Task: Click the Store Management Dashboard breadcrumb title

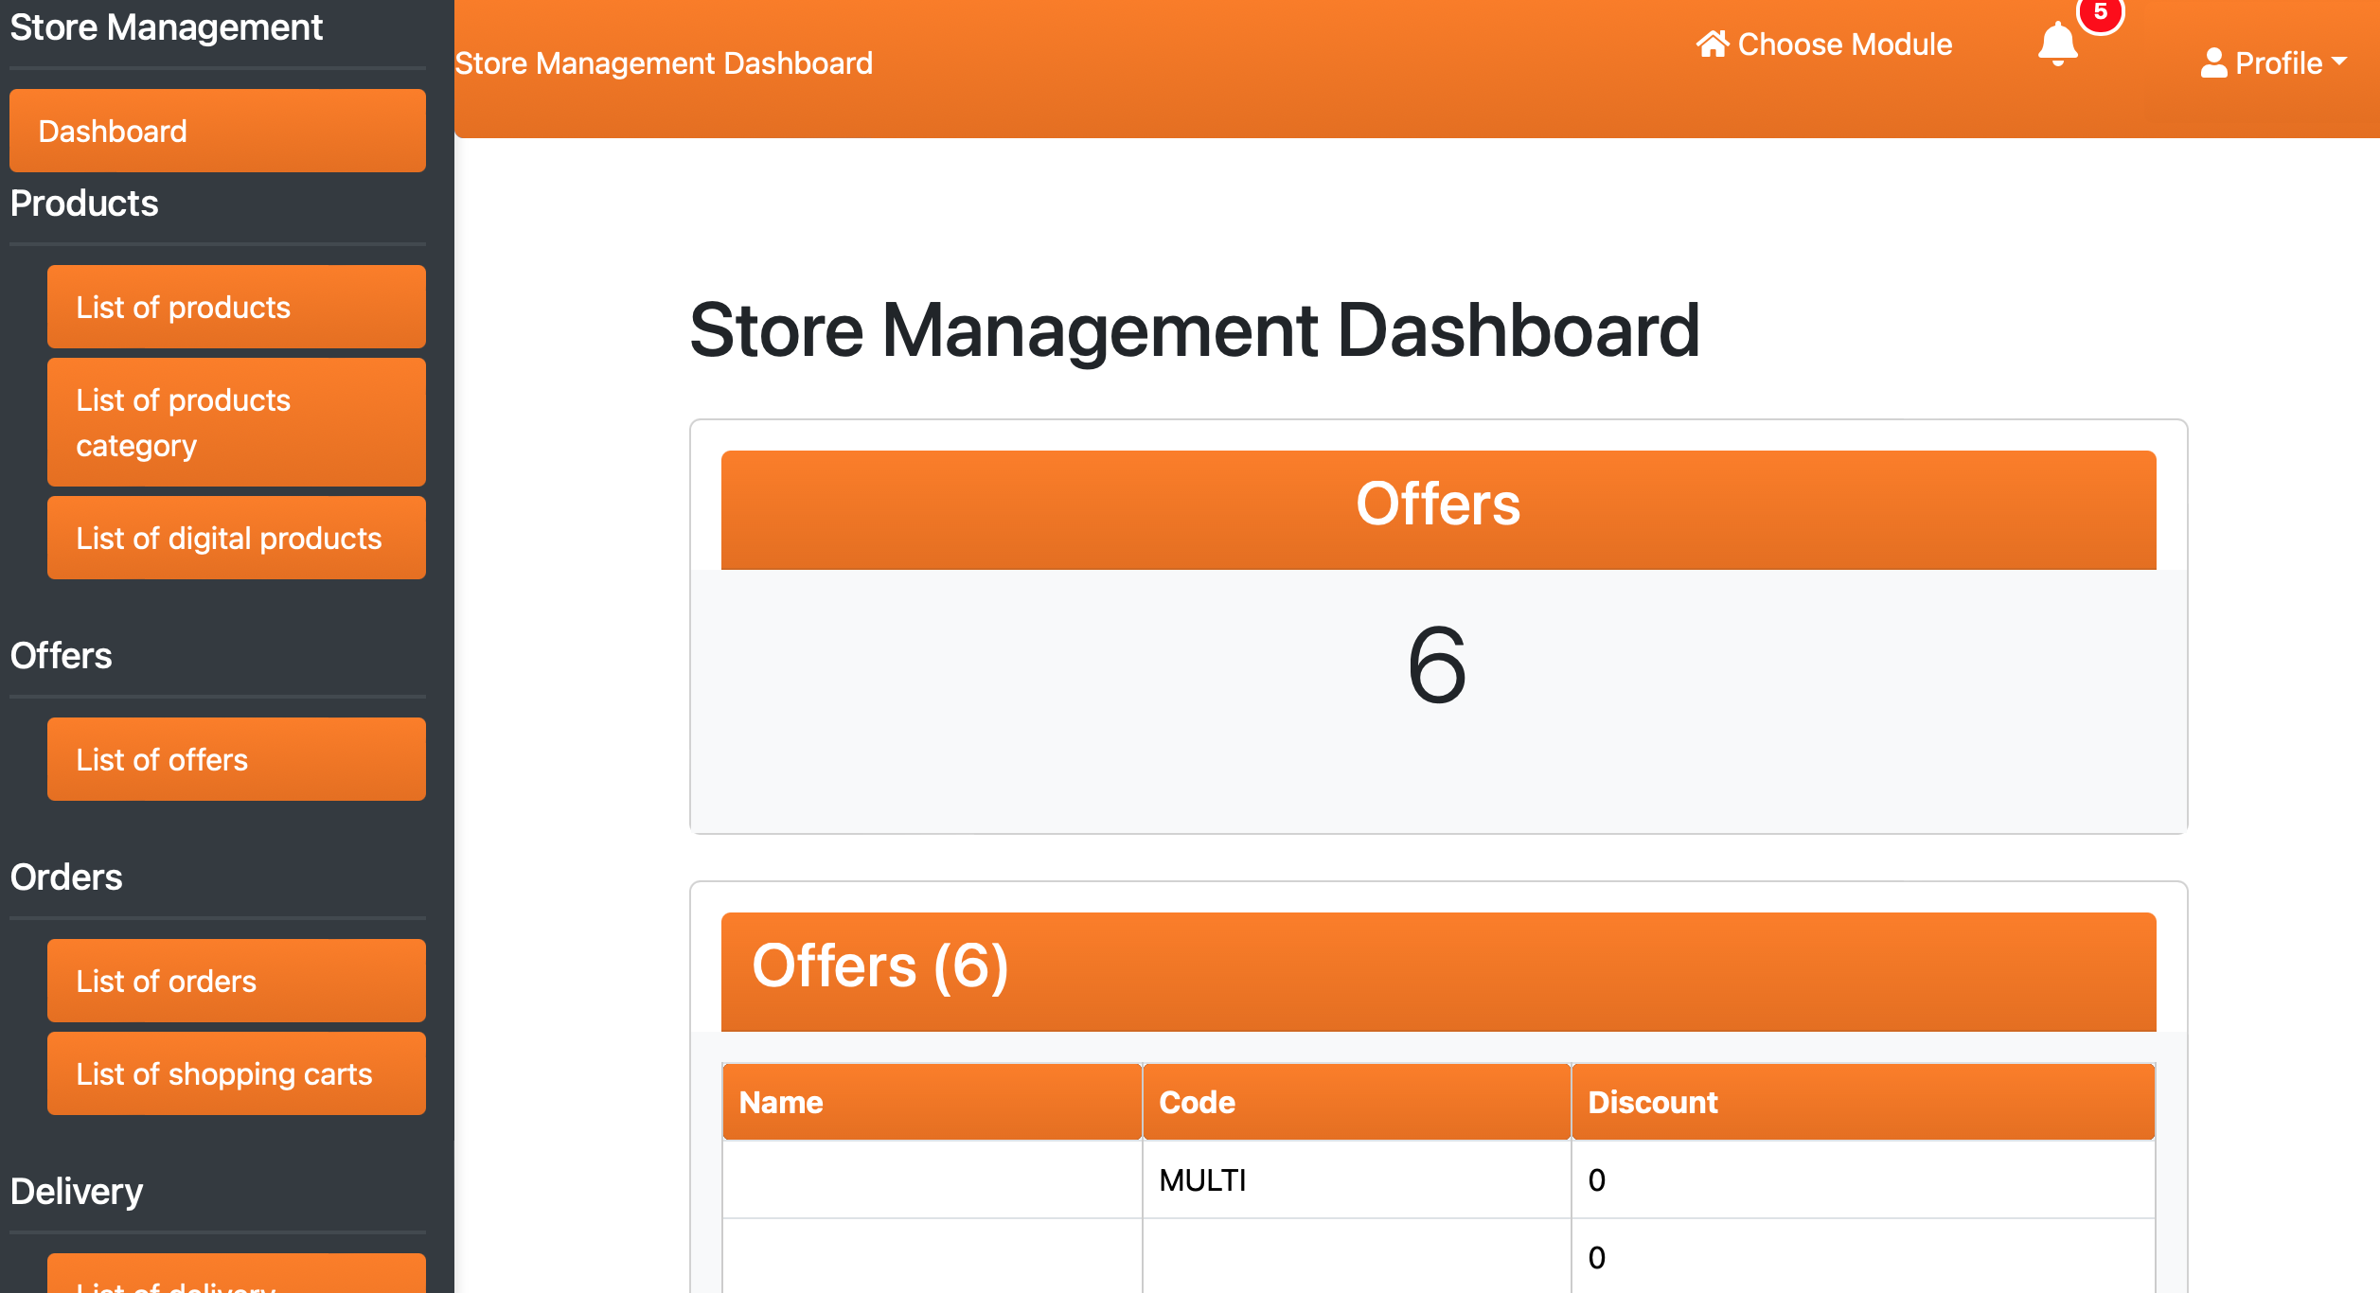Action: (x=664, y=63)
